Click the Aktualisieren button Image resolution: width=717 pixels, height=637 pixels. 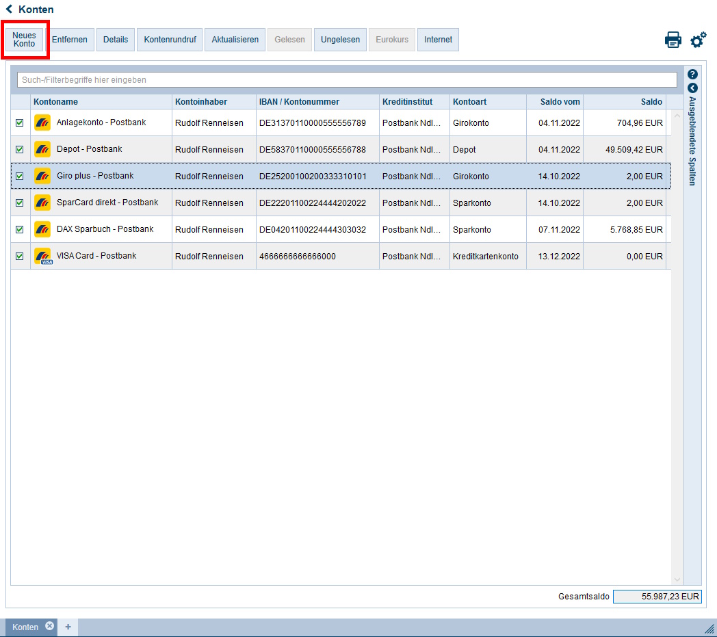tap(235, 40)
